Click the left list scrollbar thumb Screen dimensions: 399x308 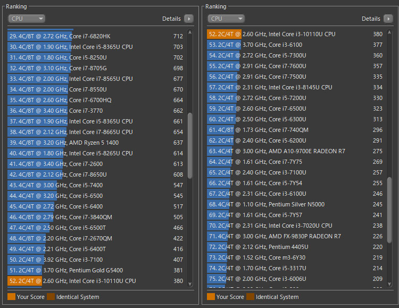click(x=190, y=146)
